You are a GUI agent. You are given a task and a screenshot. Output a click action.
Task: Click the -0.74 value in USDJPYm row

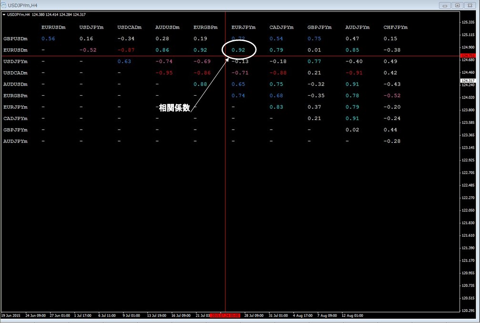point(164,61)
